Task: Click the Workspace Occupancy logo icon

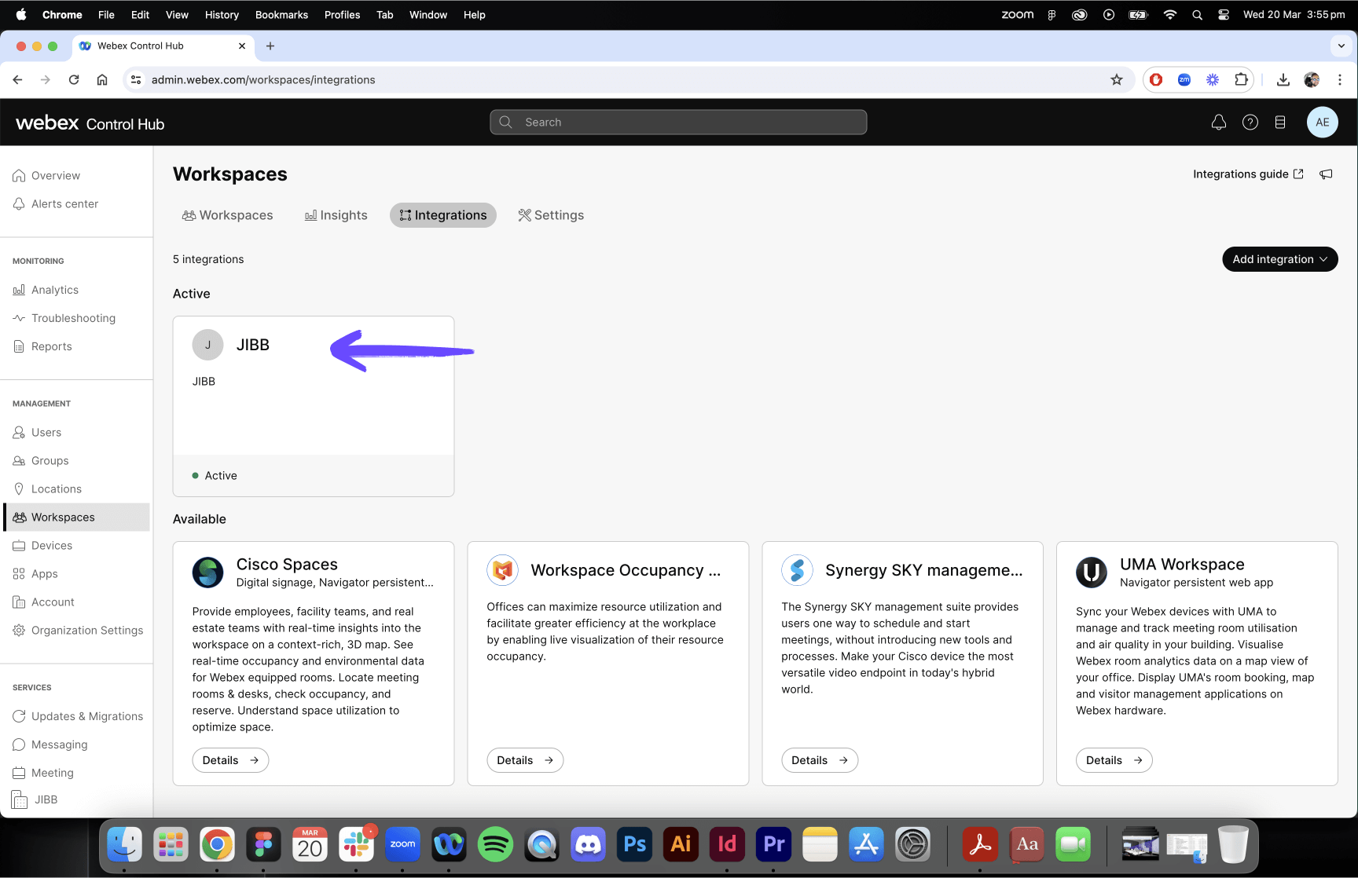Action: [503, 570]
